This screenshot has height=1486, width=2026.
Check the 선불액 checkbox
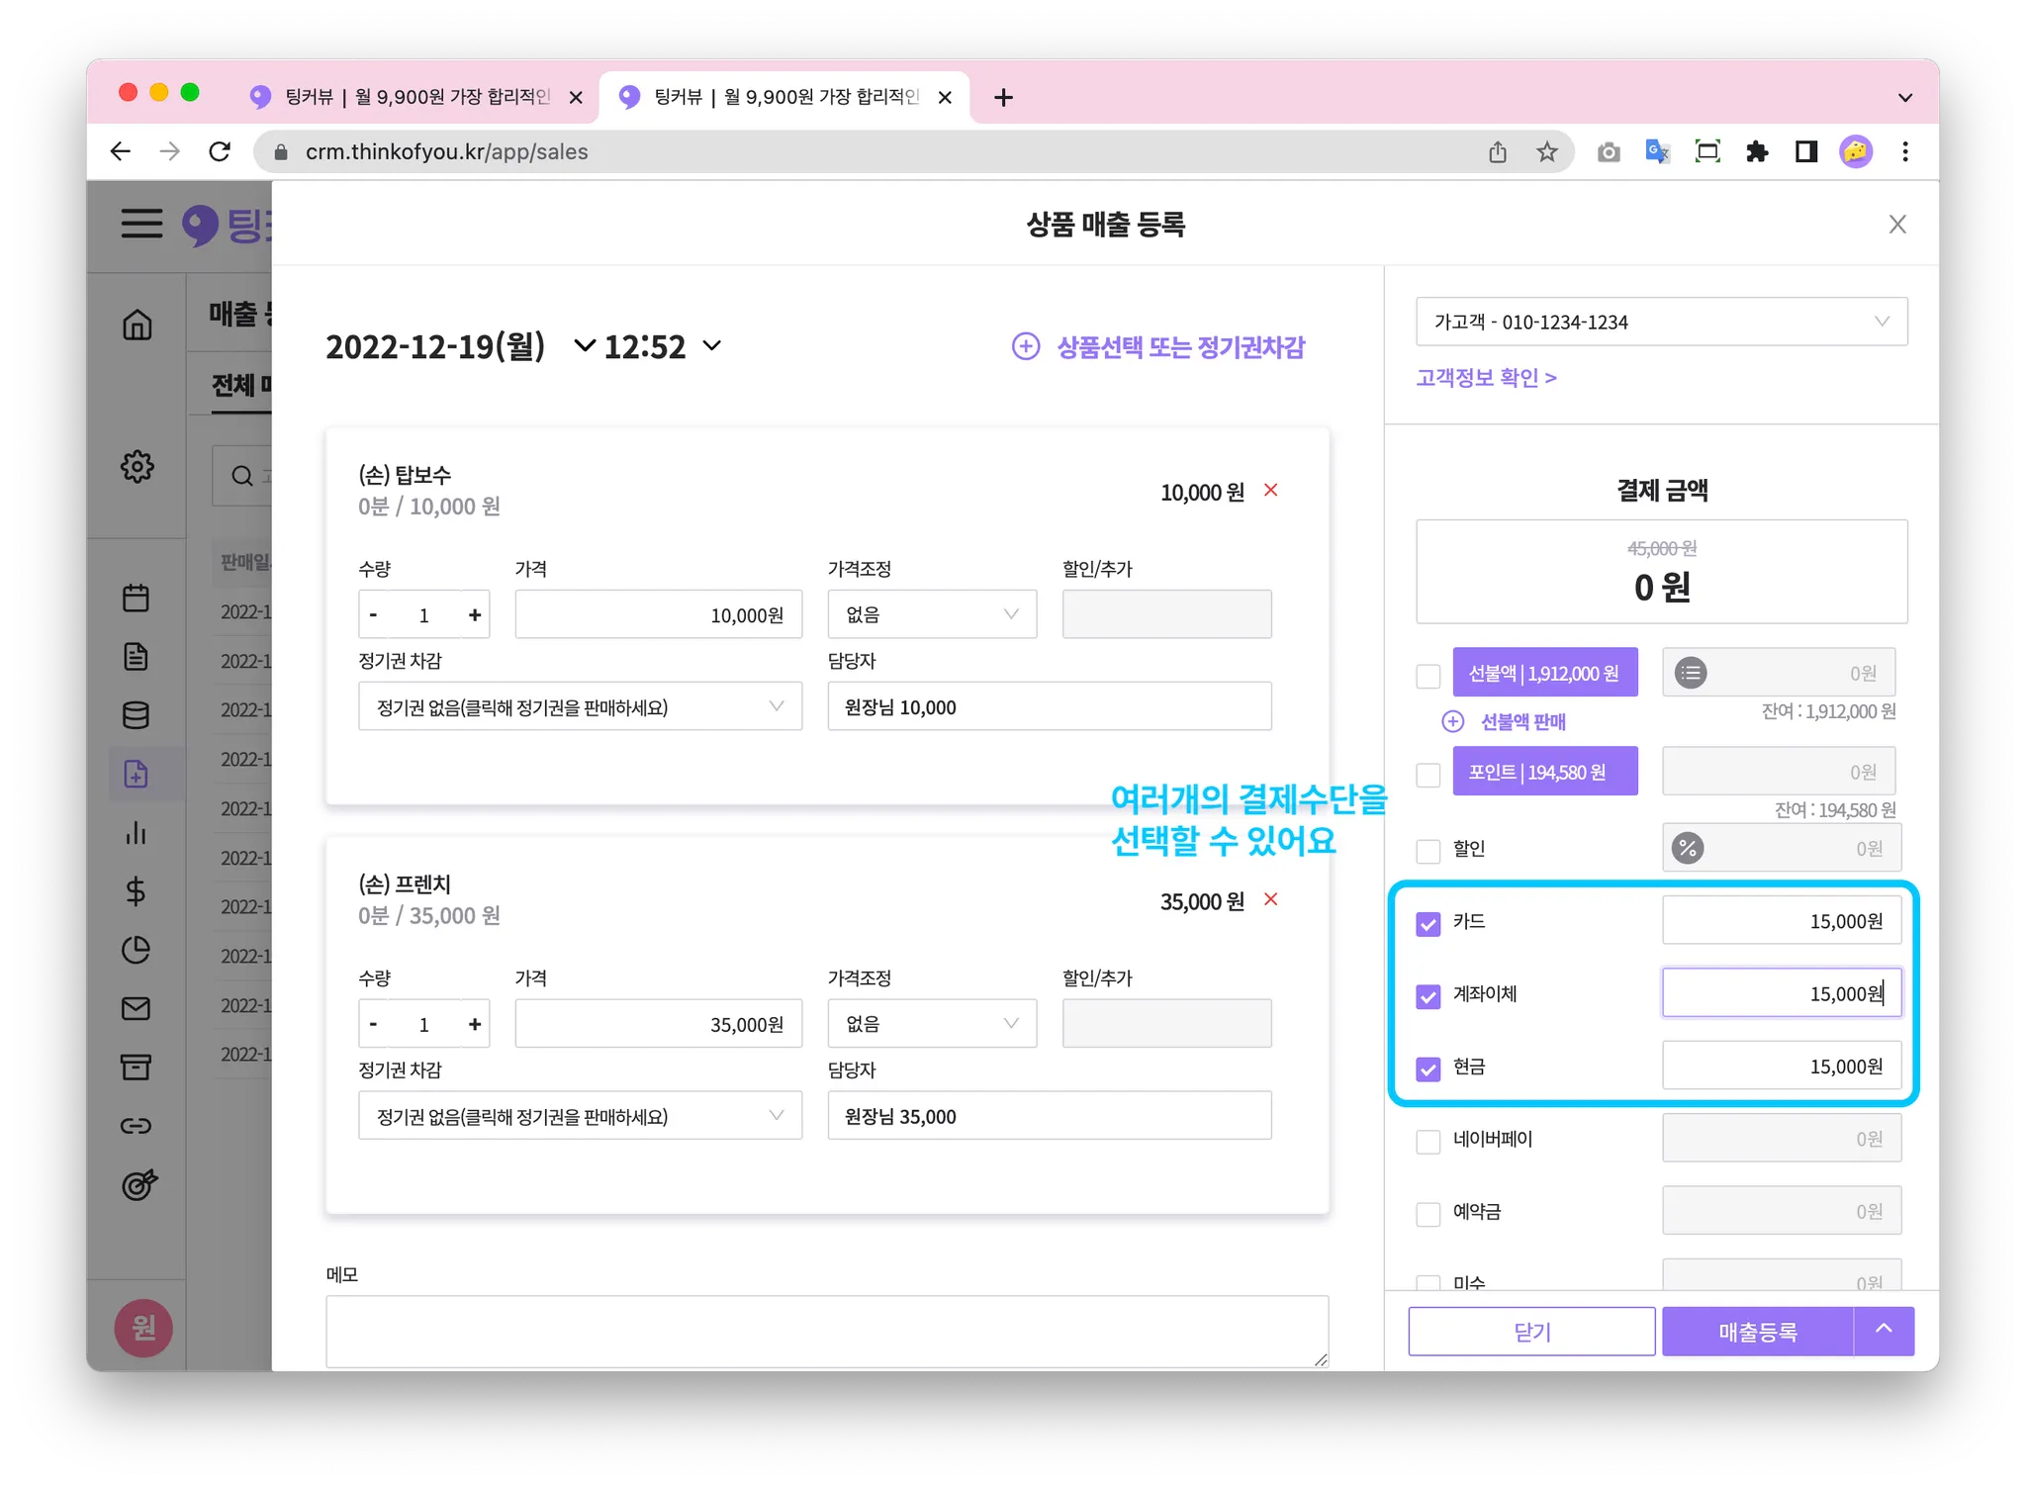tap(1427, 676)
